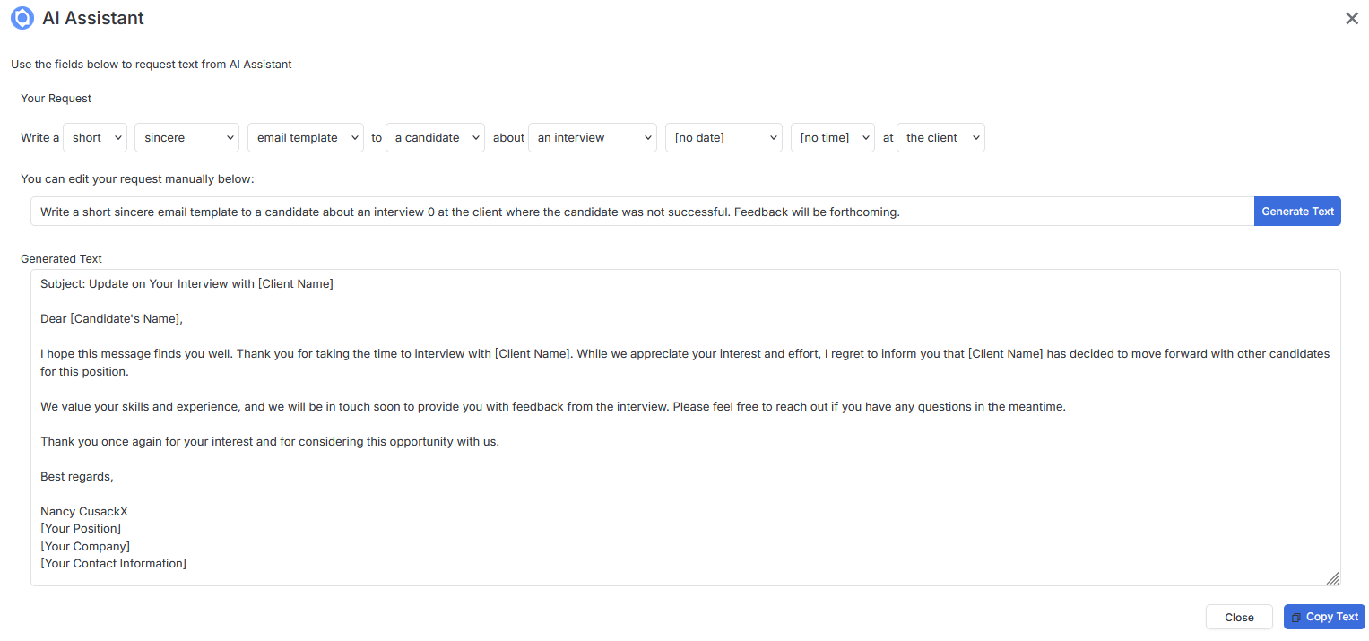Screen dimensions: 1369x641
Task: Click the Close button
Action: click(1239, 618)
